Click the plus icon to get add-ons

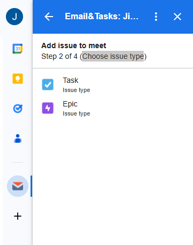(18, 216)
